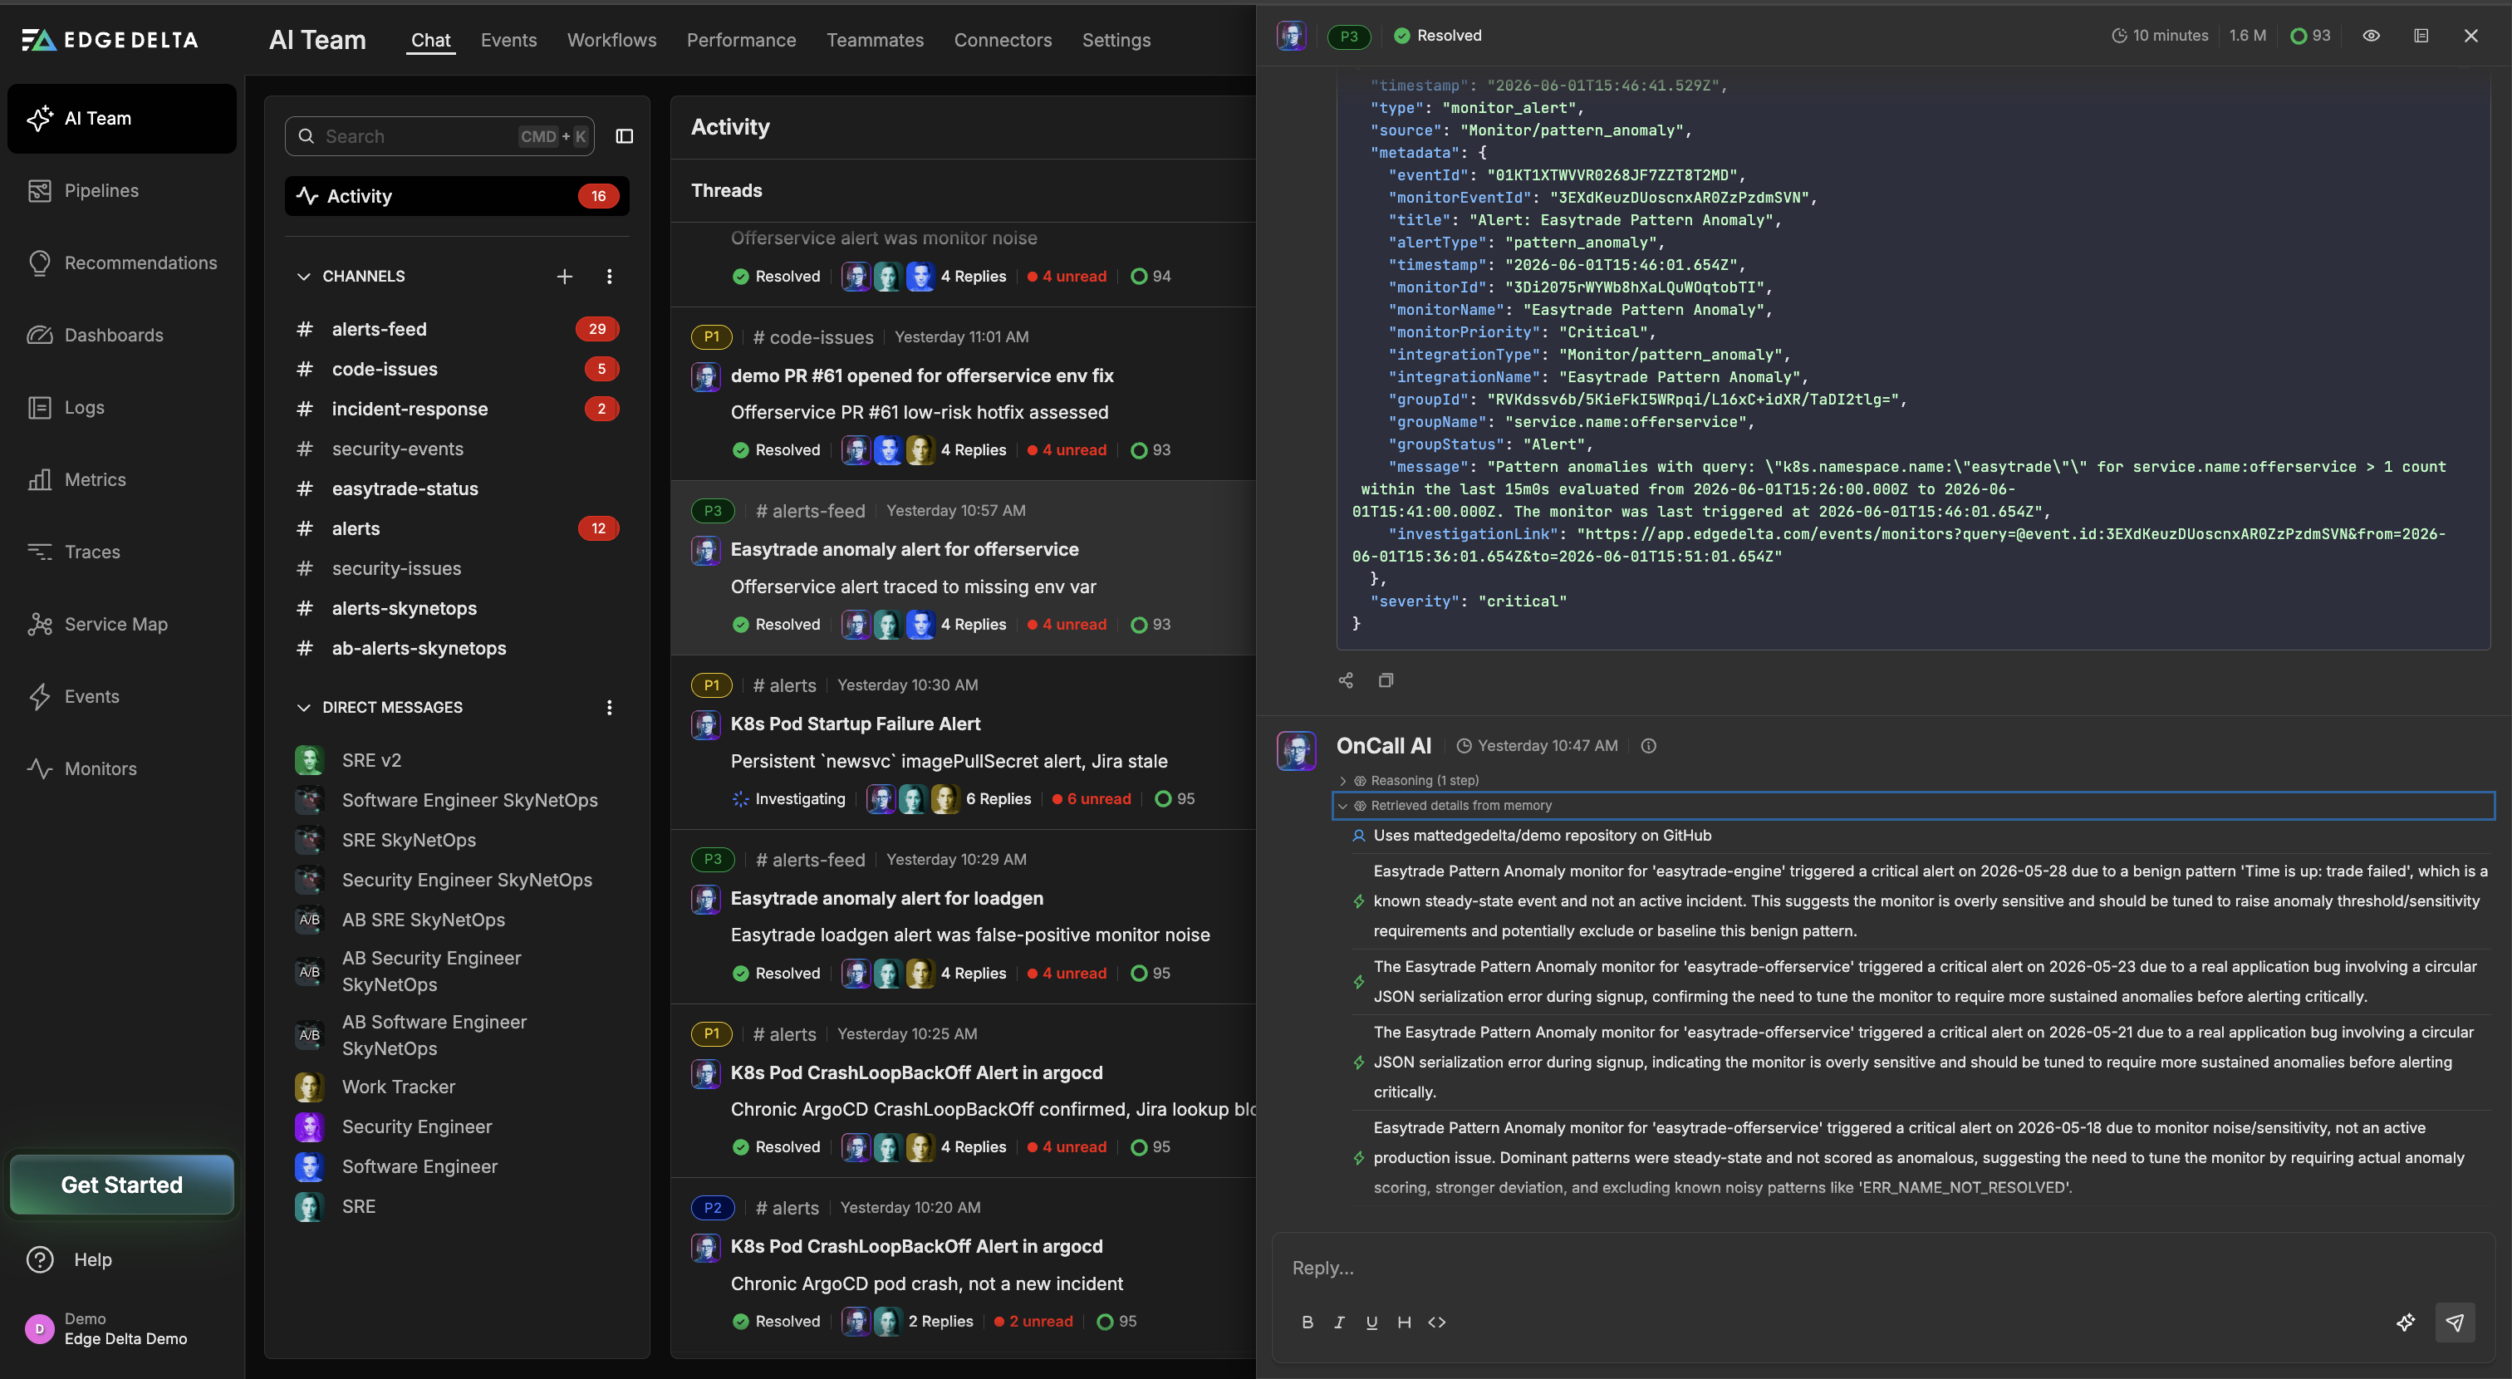The image size is (2512, 1379).
Task: Insert a code block in the reply
Action: tap(1436, 1323)
